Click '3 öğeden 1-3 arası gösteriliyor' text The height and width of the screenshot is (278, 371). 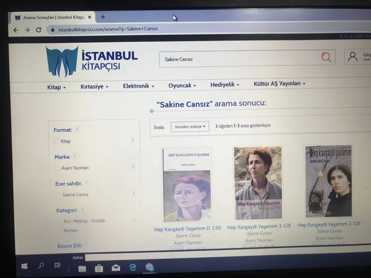coord(243,126)
